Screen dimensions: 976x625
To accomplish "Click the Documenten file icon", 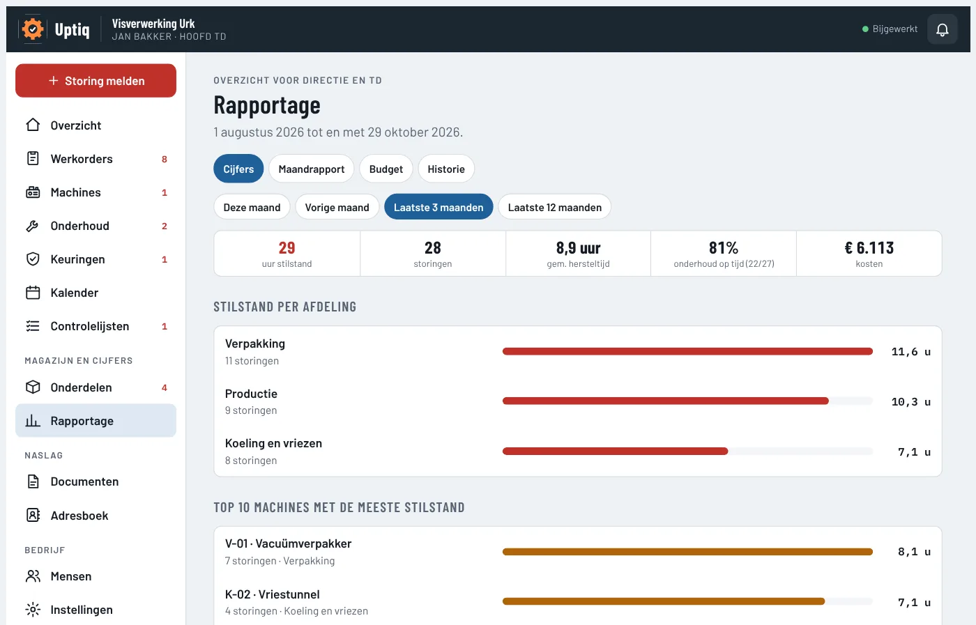I will point(33,481).
